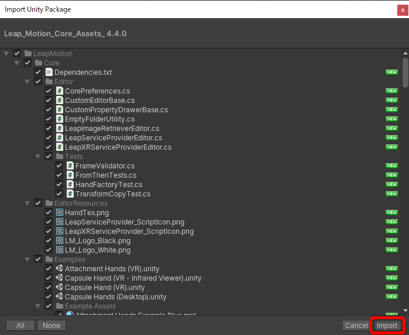Image resolution: width=409 pixels, height=335 pixels.
Task: Click the FrameValidator.cs script icon
Action: pyautogui.click(x=70, y=166)
